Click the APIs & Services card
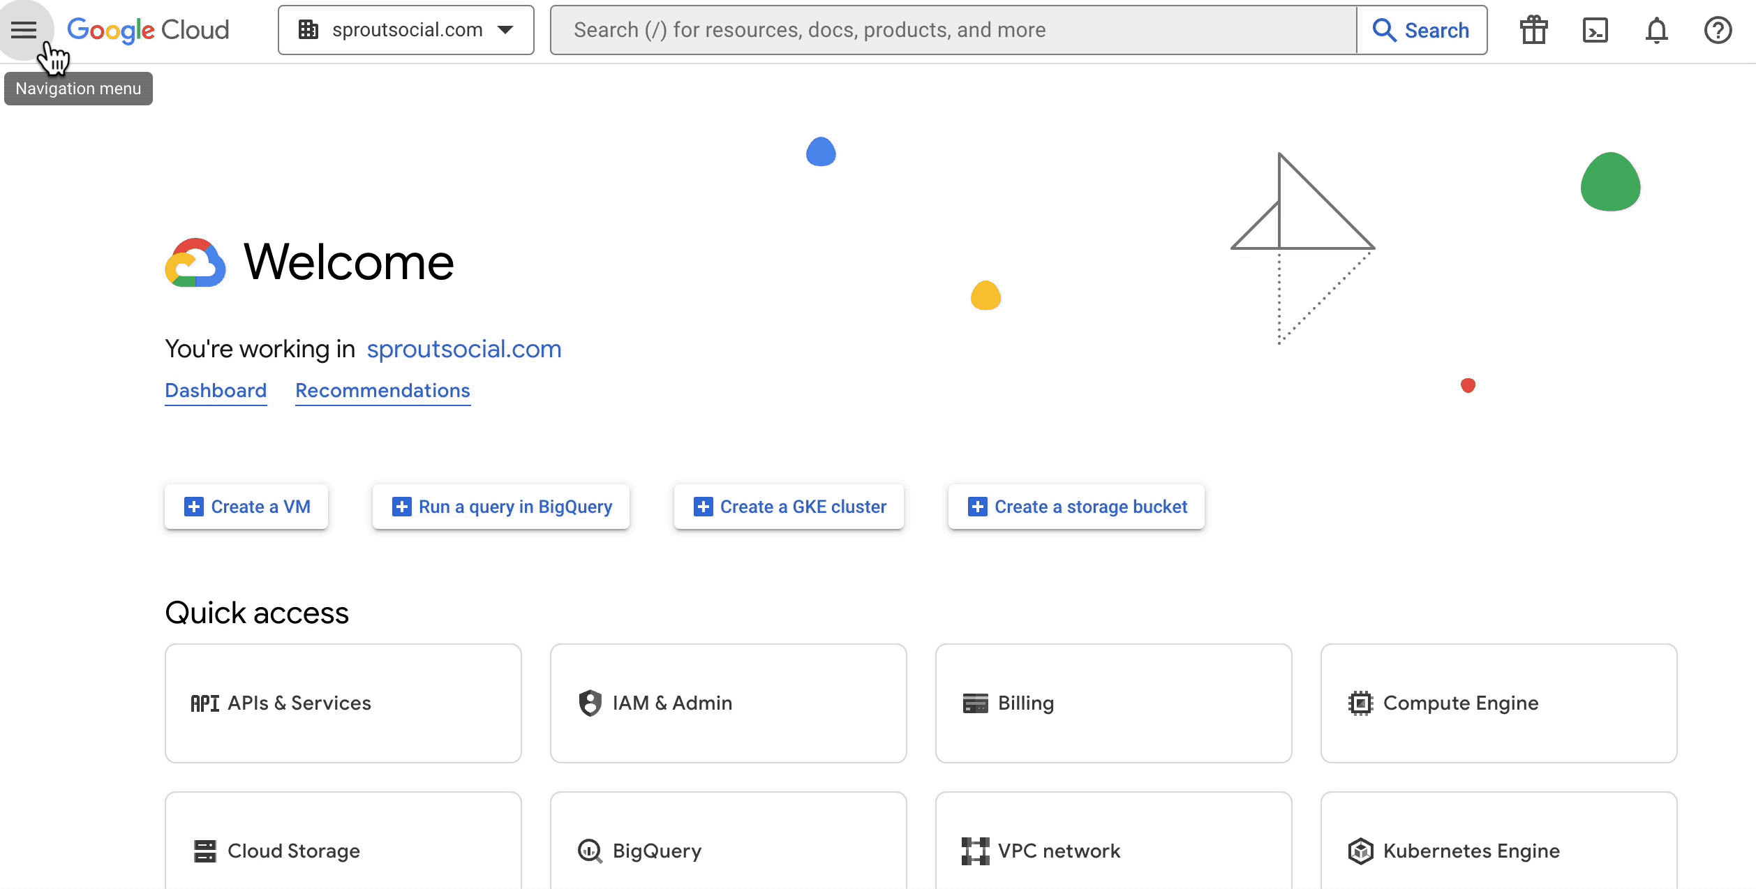 click(343, 703)
